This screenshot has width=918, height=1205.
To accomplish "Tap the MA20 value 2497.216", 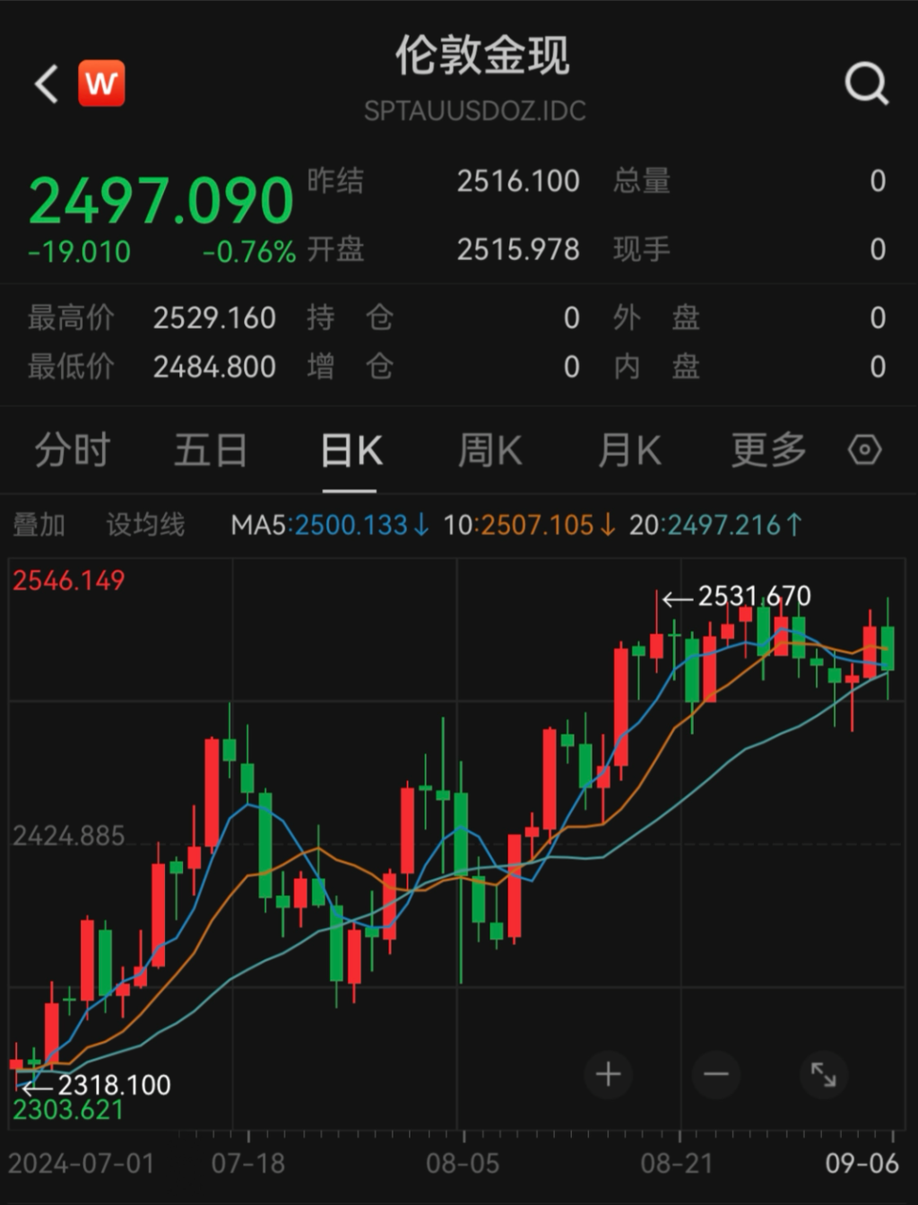I will [724, 524].
